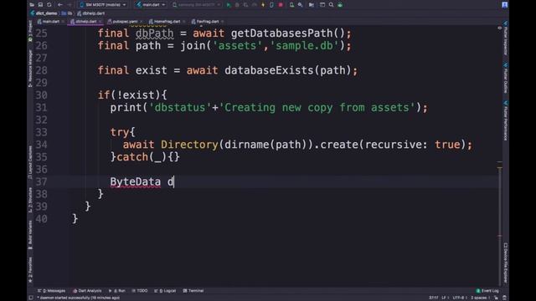Screen dimensions: 536x301
Task: Click databaseExists call on line 28
Action: pyautogui.click(x=269, y=70)
